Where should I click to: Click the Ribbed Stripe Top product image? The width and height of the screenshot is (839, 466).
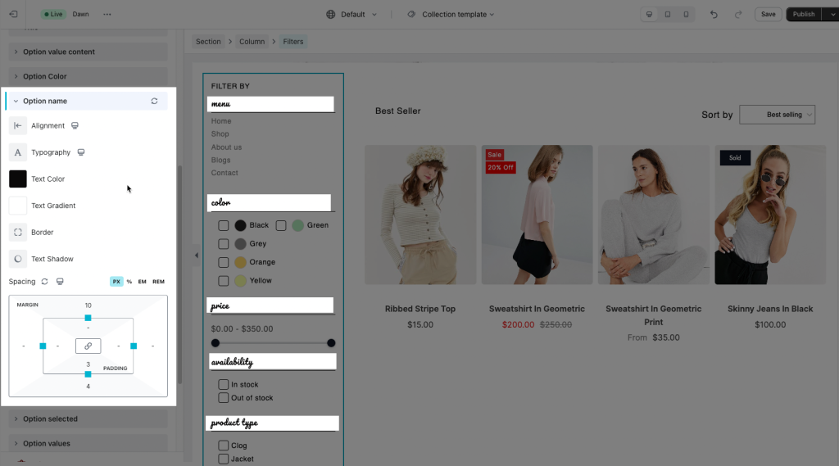tap(420, 215)
